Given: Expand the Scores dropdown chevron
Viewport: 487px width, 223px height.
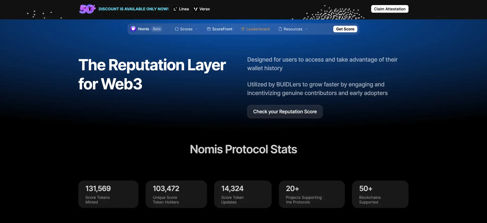Looking at the screenshot, I should [x=196, y=29].
